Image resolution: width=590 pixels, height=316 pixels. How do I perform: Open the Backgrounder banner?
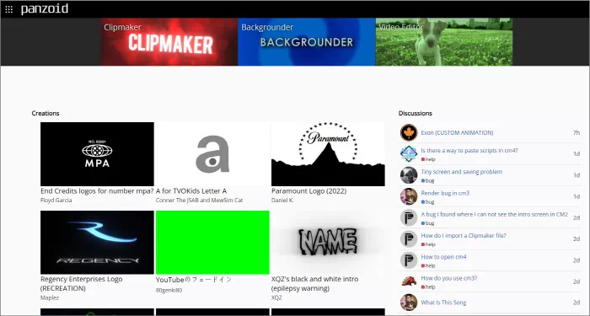click(x=307, y=42)
